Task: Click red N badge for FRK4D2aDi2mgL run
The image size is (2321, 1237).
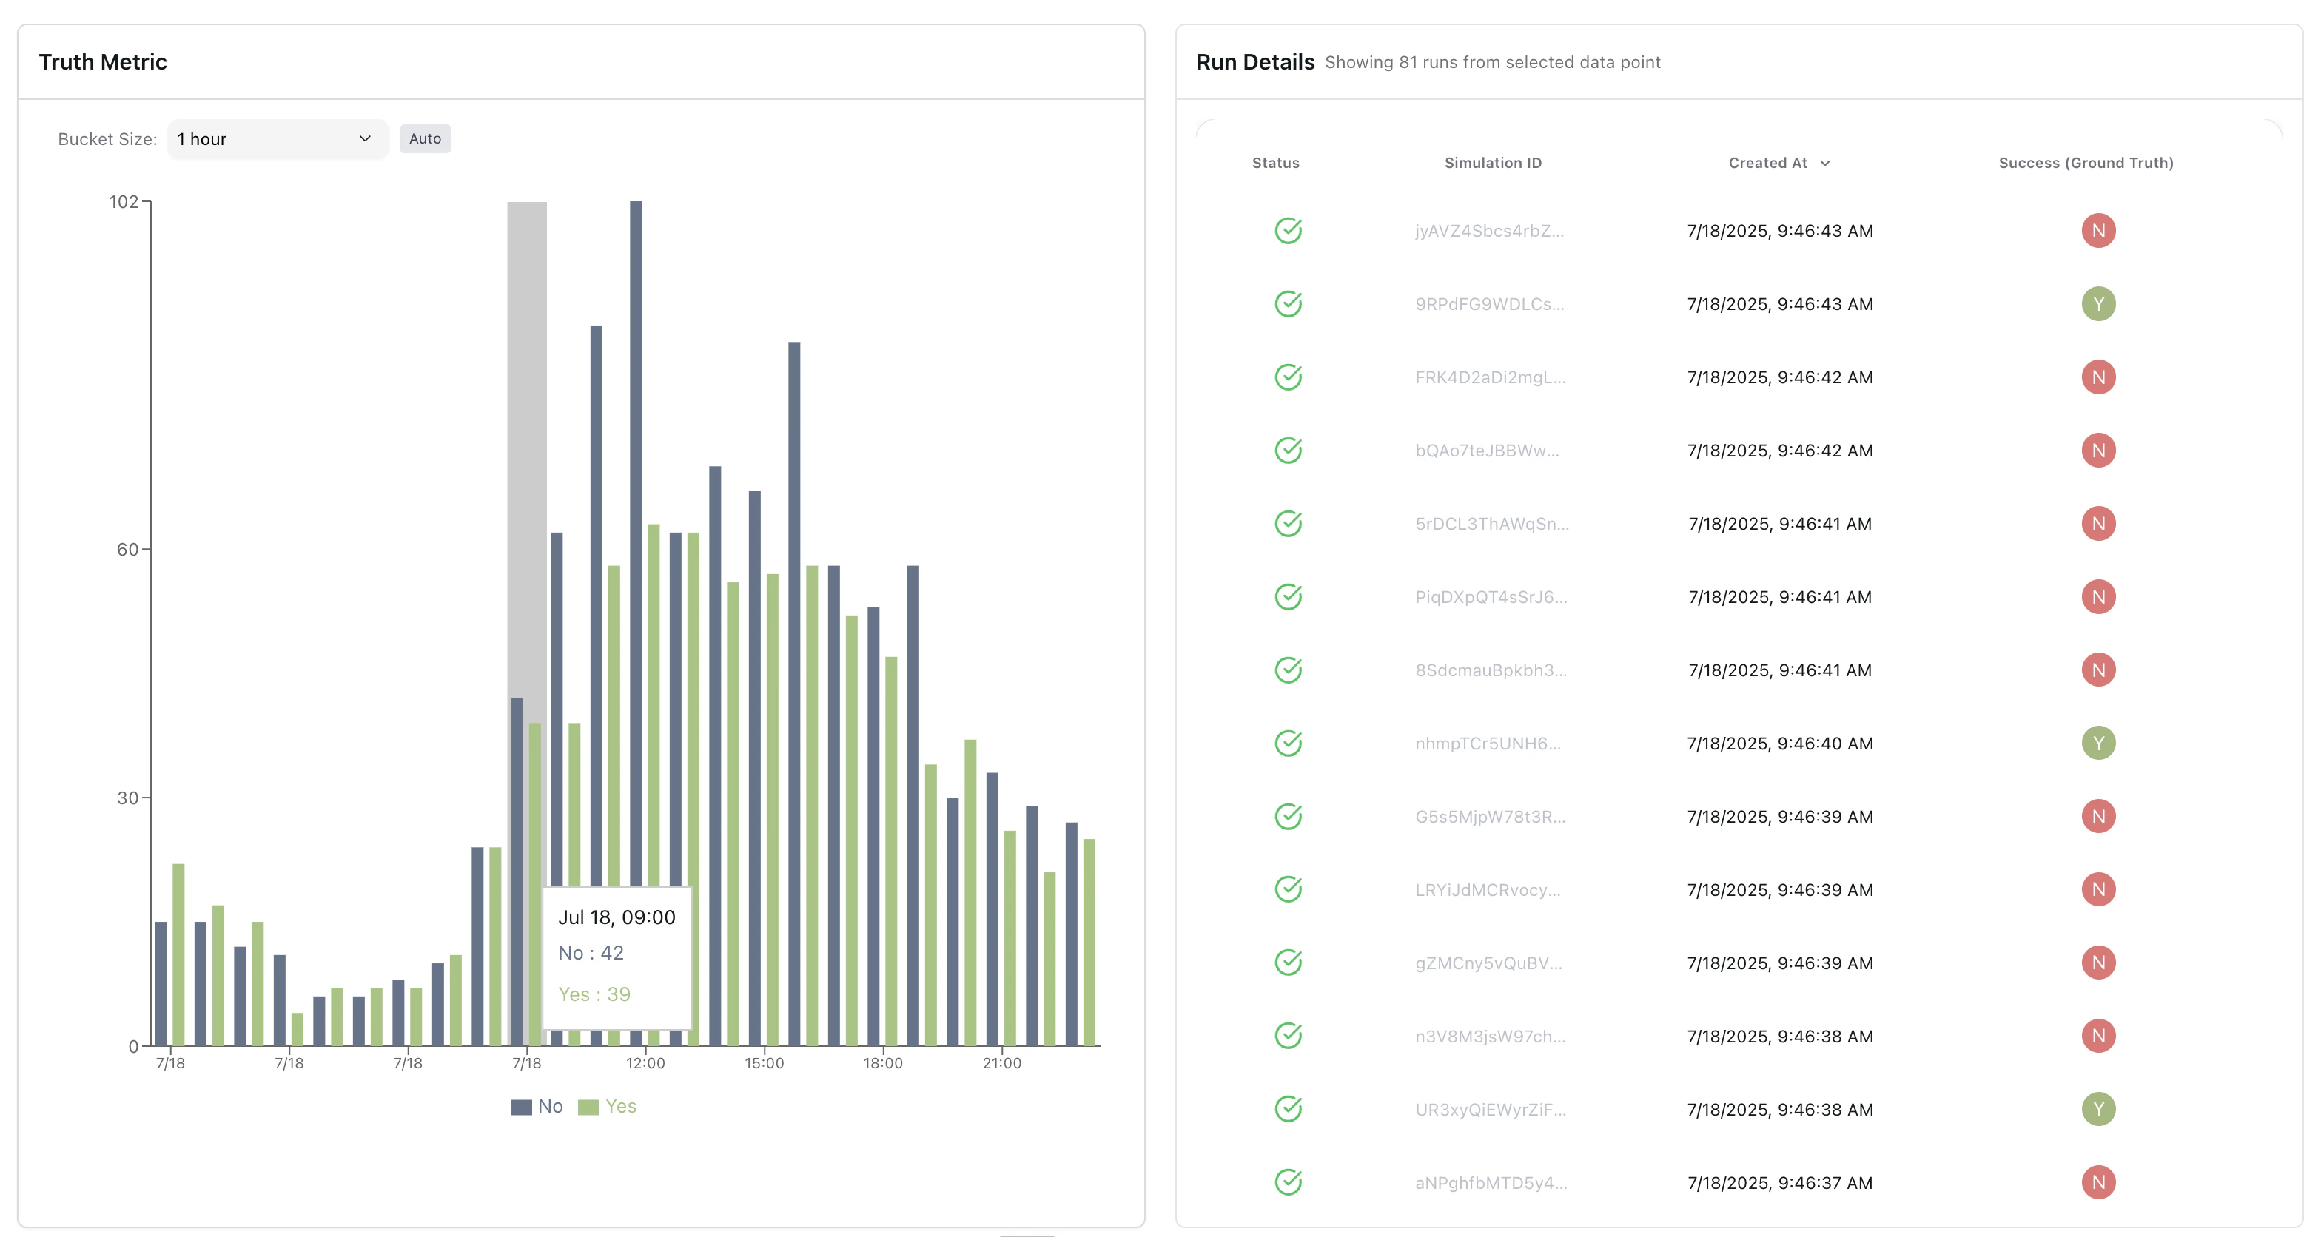Action: [x=2097, y=377]
